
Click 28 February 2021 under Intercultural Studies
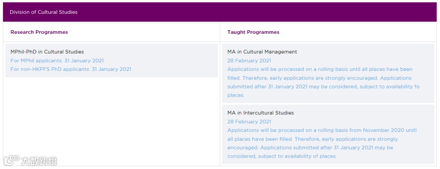coord(249,122)
